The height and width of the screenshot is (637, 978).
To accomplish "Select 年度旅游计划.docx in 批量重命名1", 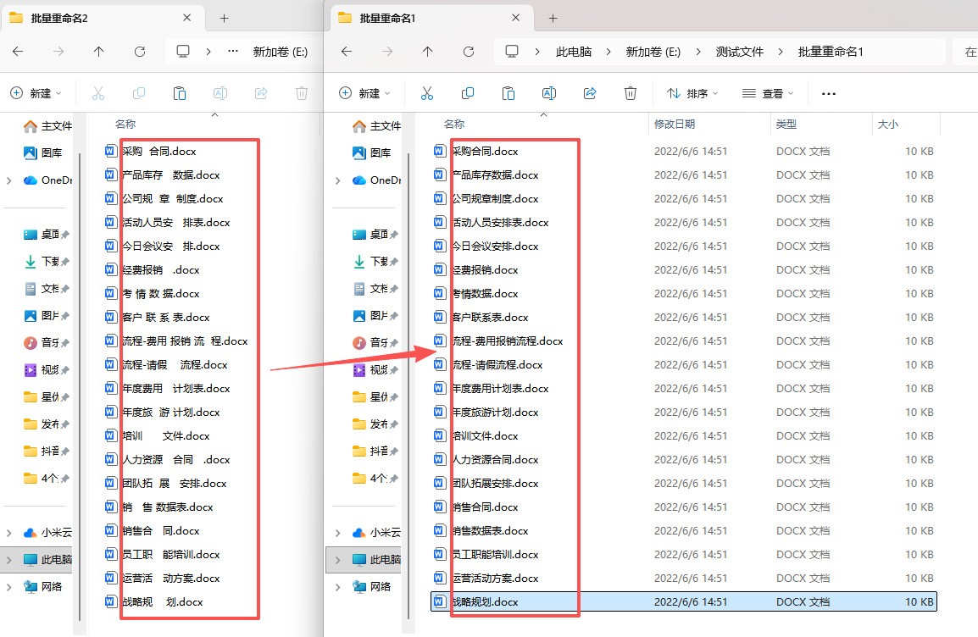I will pos(684,412).
